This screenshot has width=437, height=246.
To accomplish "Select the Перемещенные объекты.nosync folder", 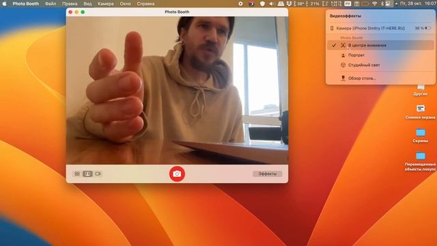I will (x=421, y=161).
